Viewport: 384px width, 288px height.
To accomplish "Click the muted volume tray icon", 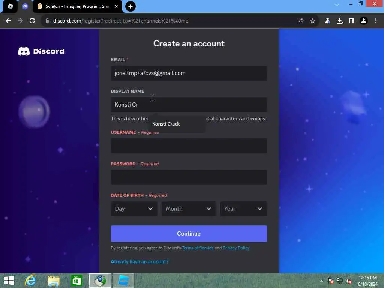I will 349,281.
